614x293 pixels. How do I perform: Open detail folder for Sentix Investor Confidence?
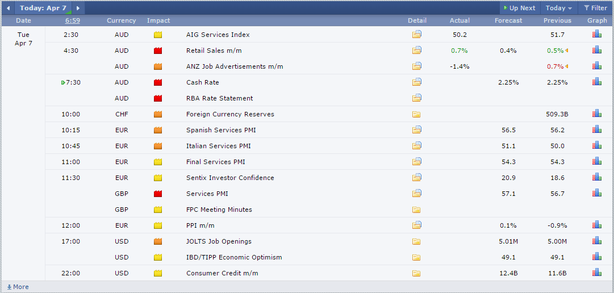click(417, 178)
